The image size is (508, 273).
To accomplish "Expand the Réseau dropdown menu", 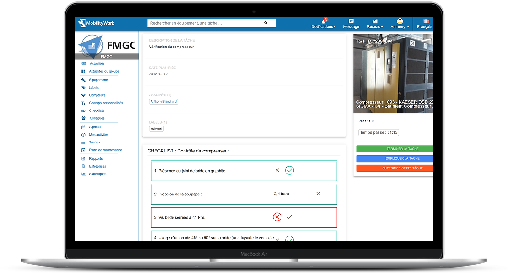I will click(x=375, y=24).
